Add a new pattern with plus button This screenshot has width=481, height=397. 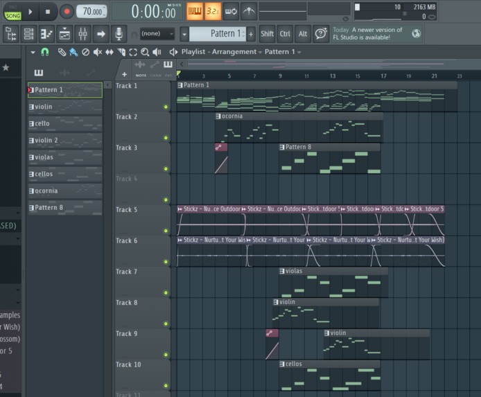(x=251, y=34)
